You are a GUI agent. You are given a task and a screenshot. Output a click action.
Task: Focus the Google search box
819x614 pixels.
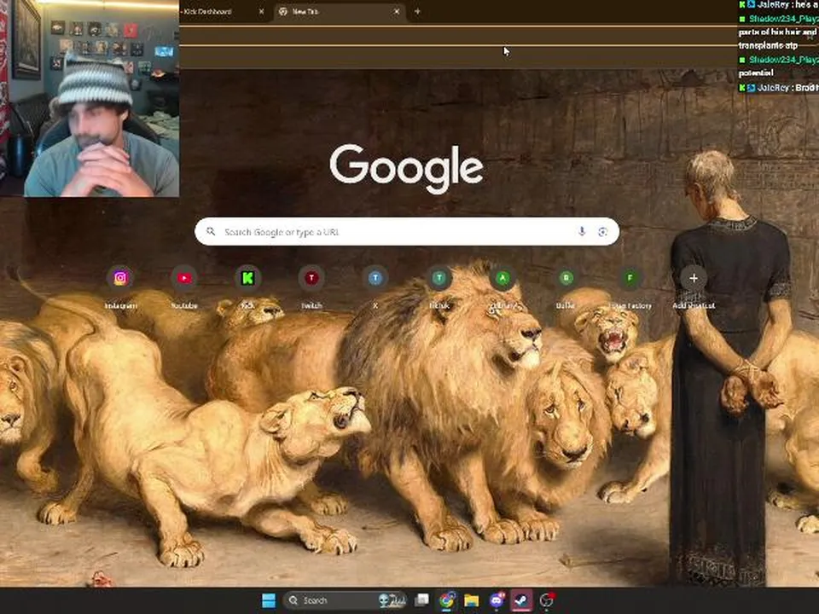coord(407,231)
